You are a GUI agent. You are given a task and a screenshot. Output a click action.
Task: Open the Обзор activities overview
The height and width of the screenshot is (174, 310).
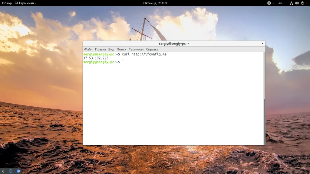7,3
